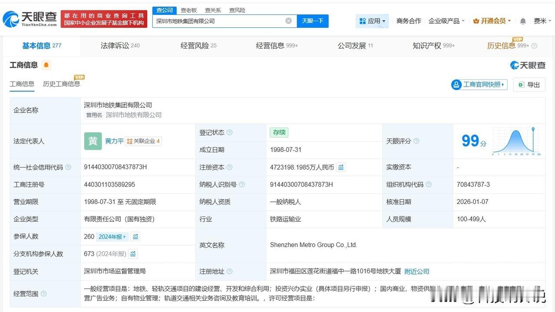The width and height of the screenshot is (555, 312).
Task: Click help icon beside 经营范围
Action: [x=44, y=294]
